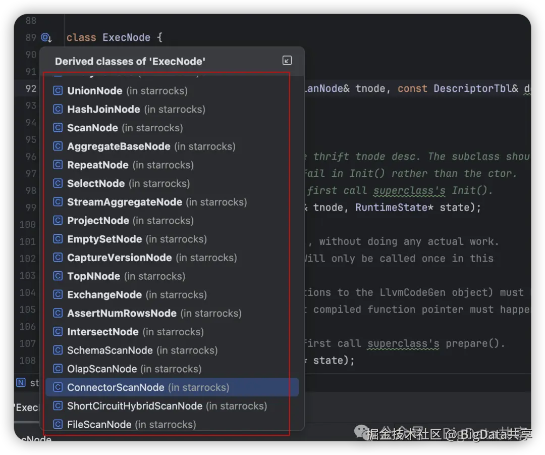
Task: Choose TopNNode derived class
Action: coord(172,276)
